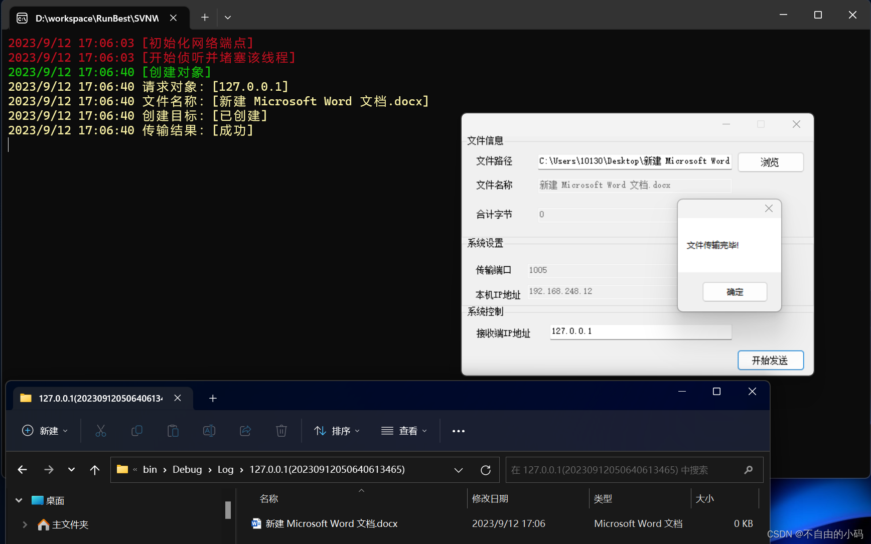Click the Word document icon for 新建 Microsoft Word 文档.docx
Screen dimensions: 871x544
click(x=256, y=523)
